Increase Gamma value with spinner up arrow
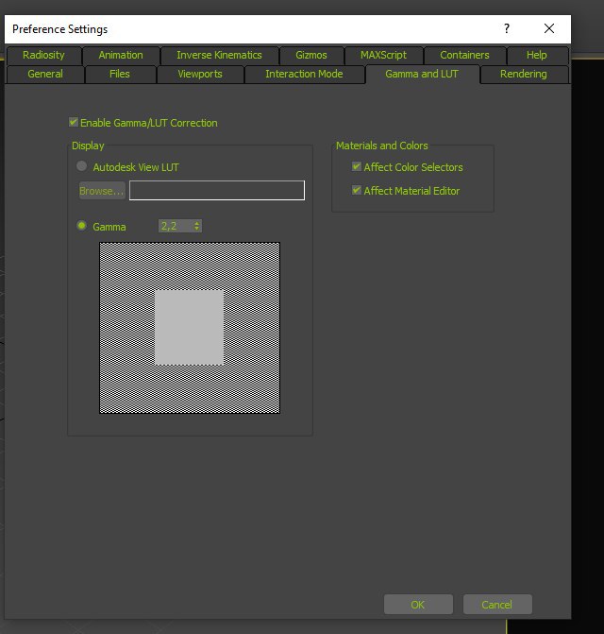 coord(196,223)
